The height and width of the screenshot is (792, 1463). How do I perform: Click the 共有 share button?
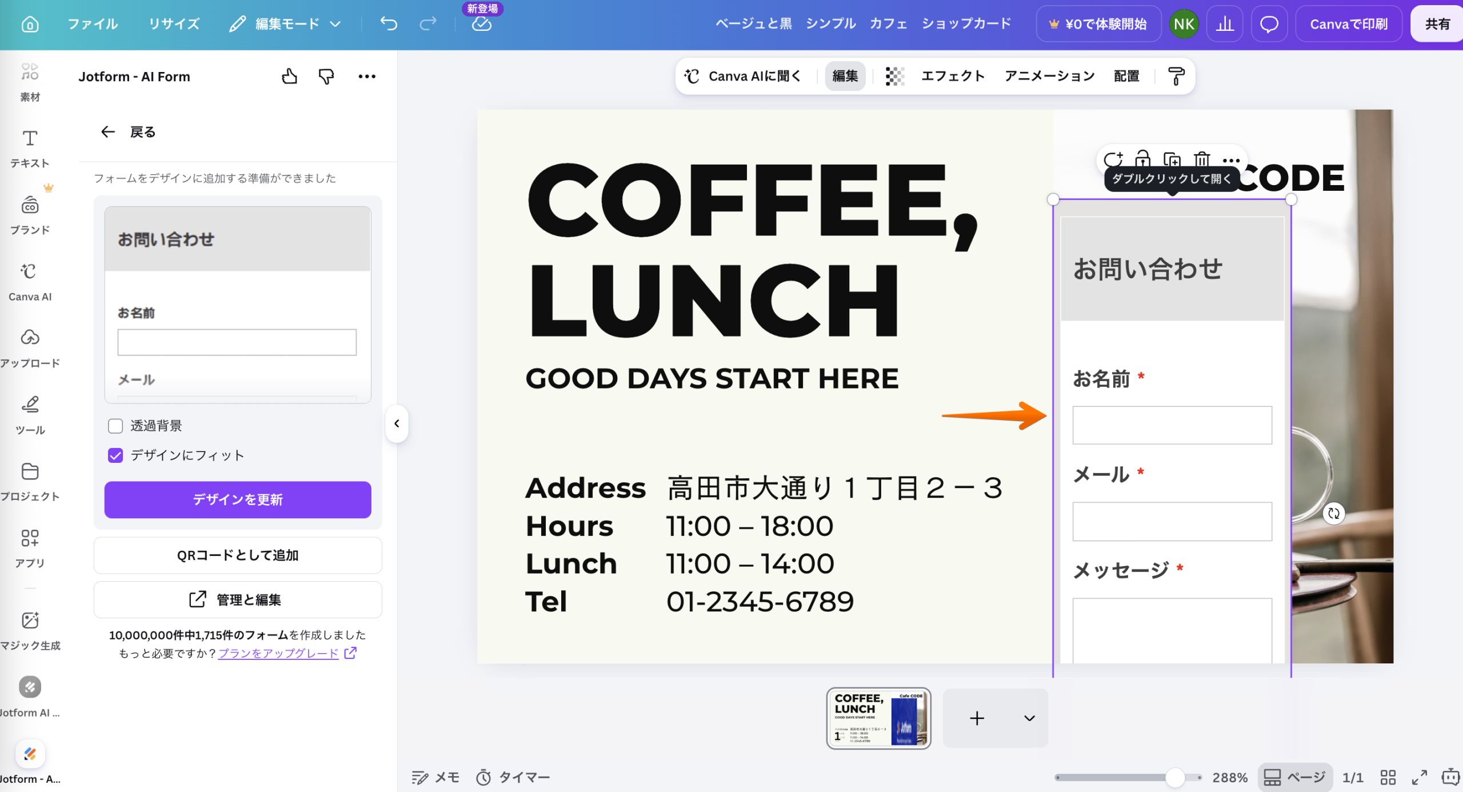pyautogui.click(x=1437, y=24)
